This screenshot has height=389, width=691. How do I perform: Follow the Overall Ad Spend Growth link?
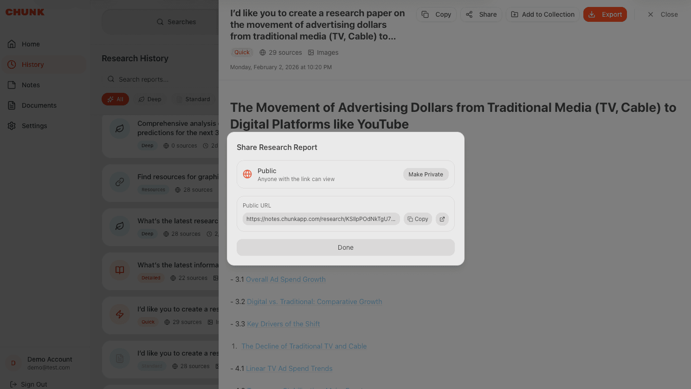point(285,279)
